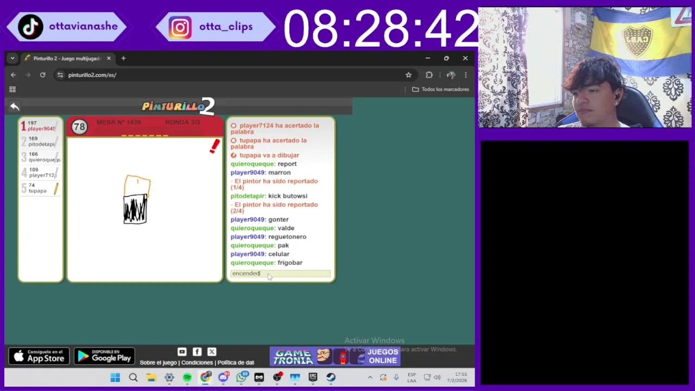Go back in the browser
This screenshot has width=695, height=391.
(x=14, y=75)
